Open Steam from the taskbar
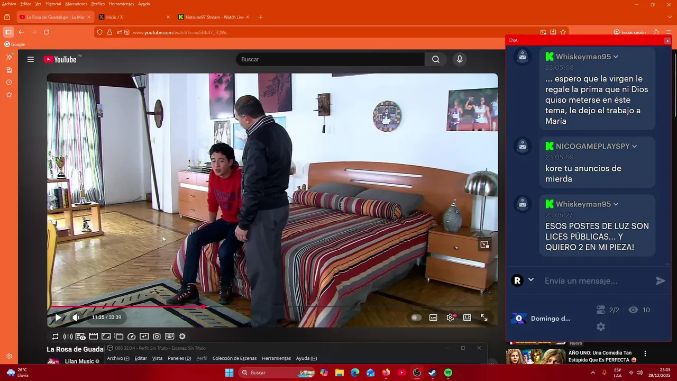Screen dimensions: 677x381 pyautogui.click(x=432, y=373)
